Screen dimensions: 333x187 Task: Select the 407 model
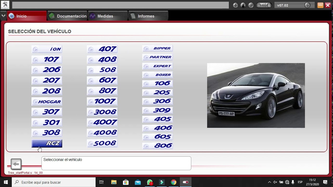coord(102,49)
